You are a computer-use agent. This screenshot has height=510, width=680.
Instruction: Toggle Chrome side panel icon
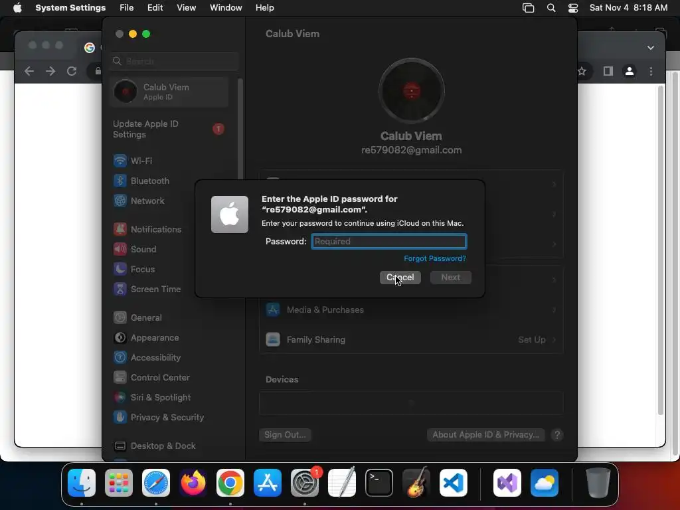click(x=608, y=71)
